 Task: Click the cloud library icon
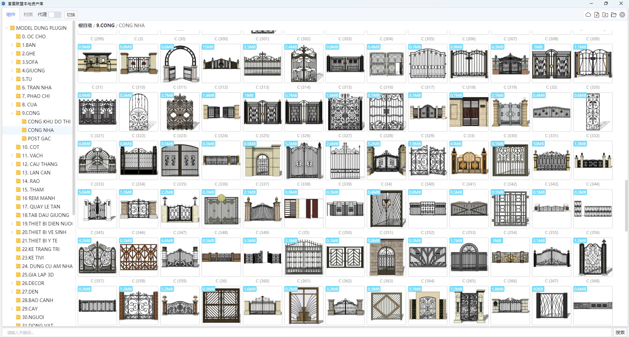click(588, 15)
